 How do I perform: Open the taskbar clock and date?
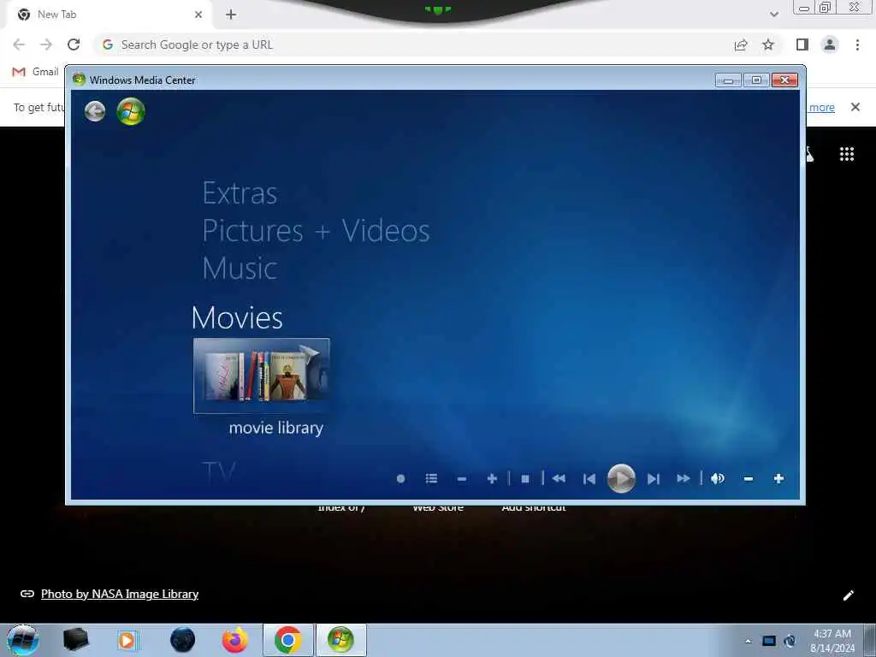point(832,641)
